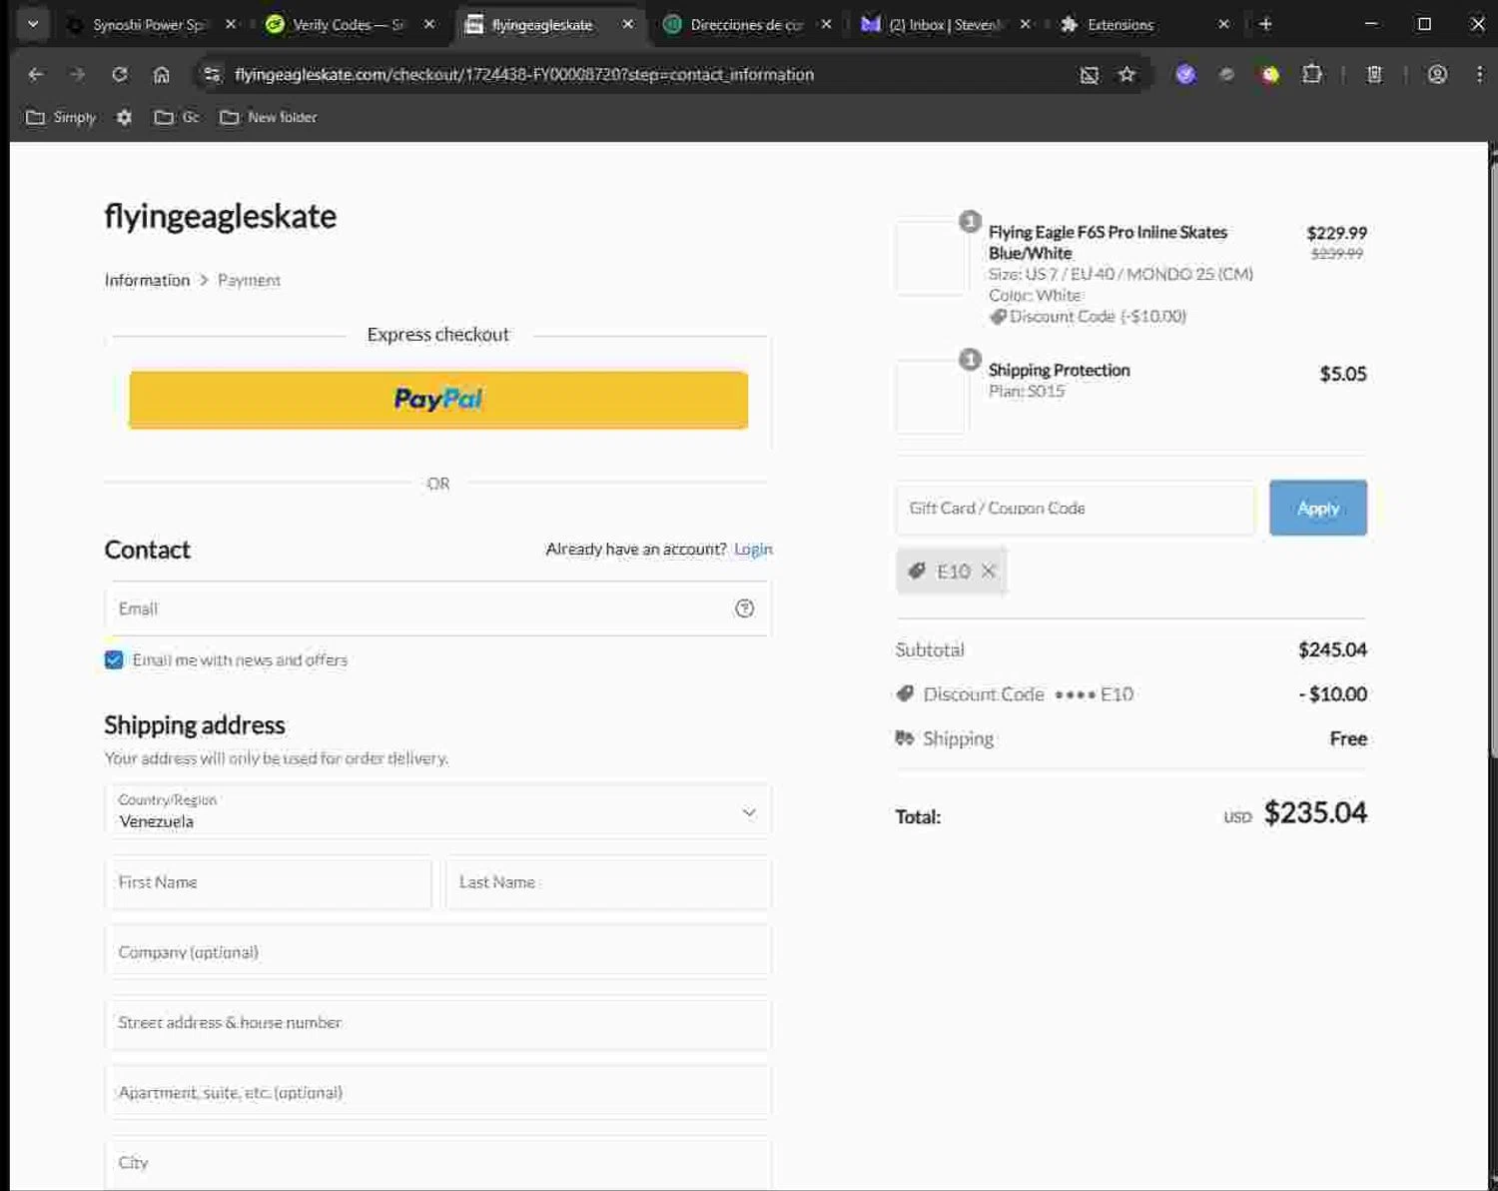
Task: Focus the First Name field
Action: [x=269, y=882]
